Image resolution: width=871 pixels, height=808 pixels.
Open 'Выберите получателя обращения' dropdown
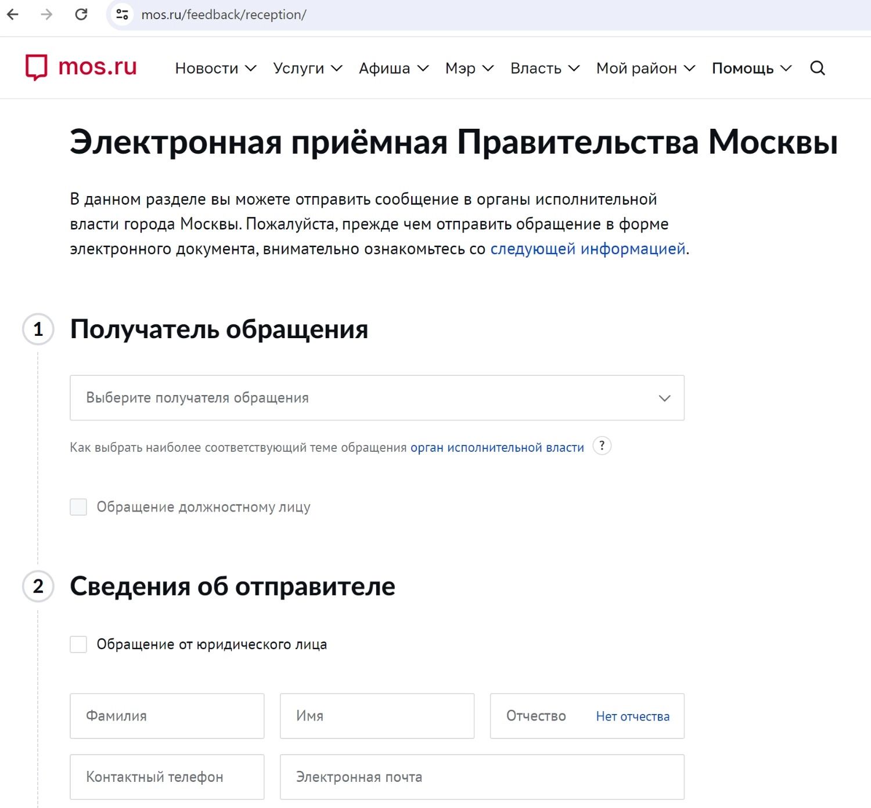tap(377, 398)
